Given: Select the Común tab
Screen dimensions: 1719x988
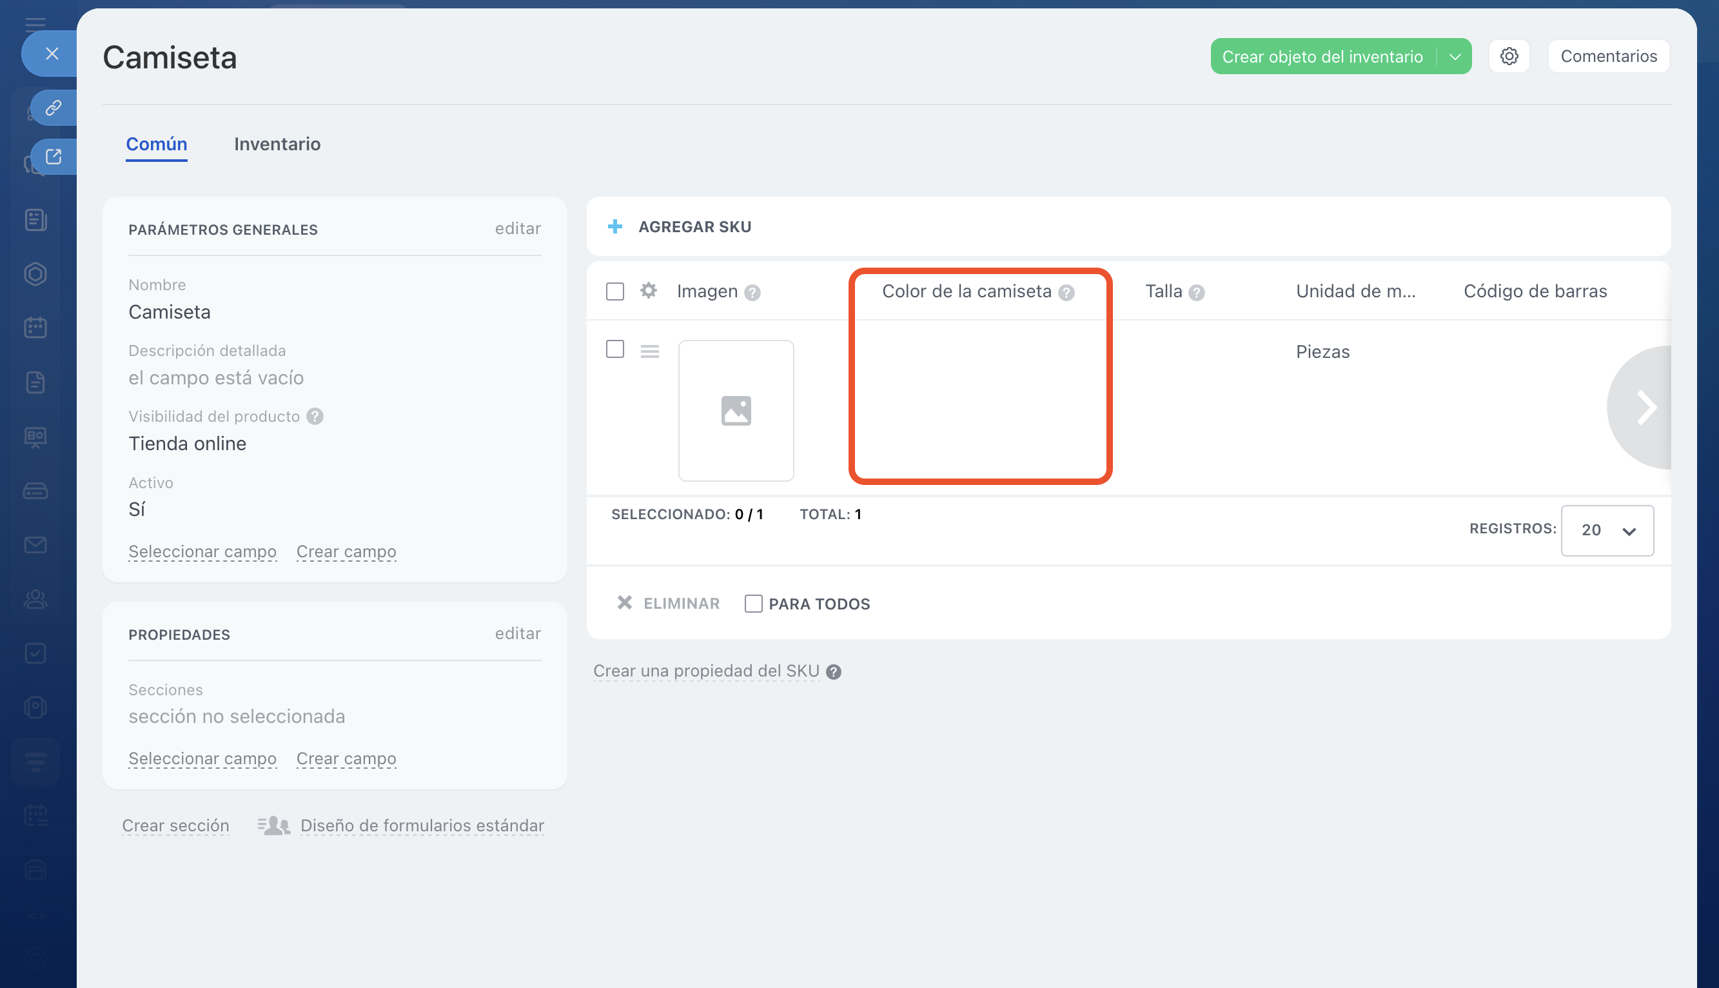Looking at the screenshot, I should point(157,144).
